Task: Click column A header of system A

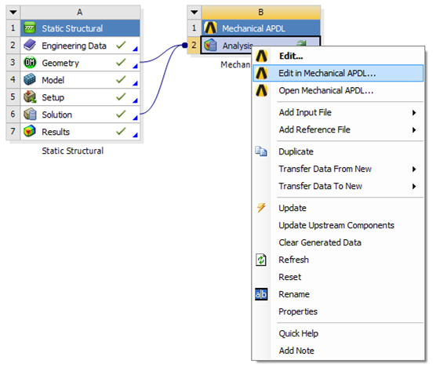Action: pyautogui.click(x=80, y=13)
